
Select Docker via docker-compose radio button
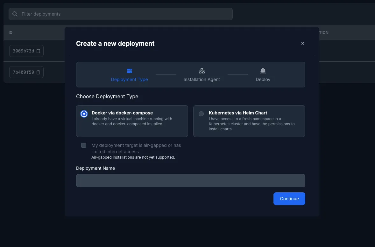(x=84, y=114)
